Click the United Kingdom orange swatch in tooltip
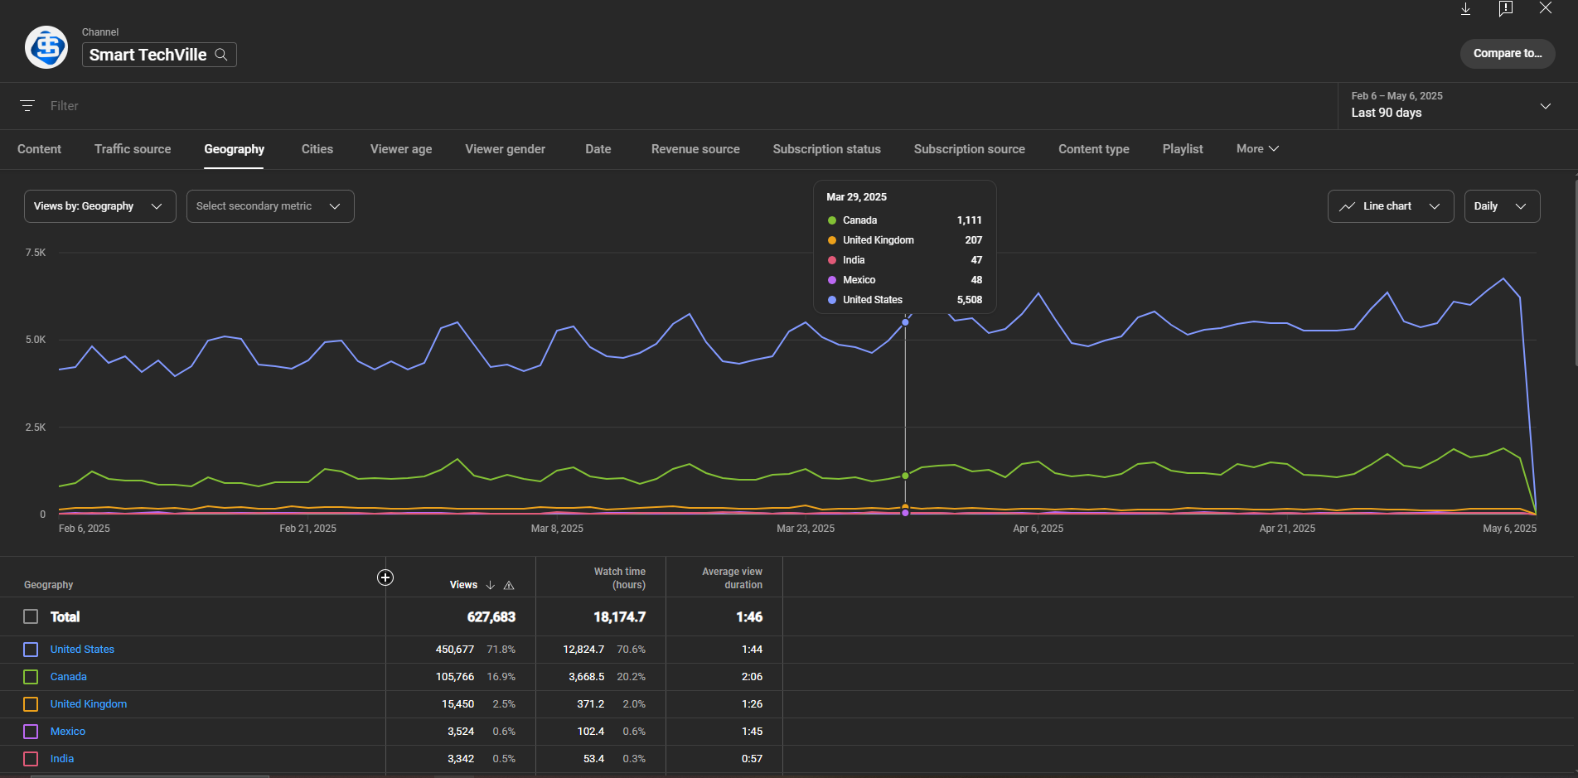The height and width of the screenshot is (778, 1578). pos(832,240)
